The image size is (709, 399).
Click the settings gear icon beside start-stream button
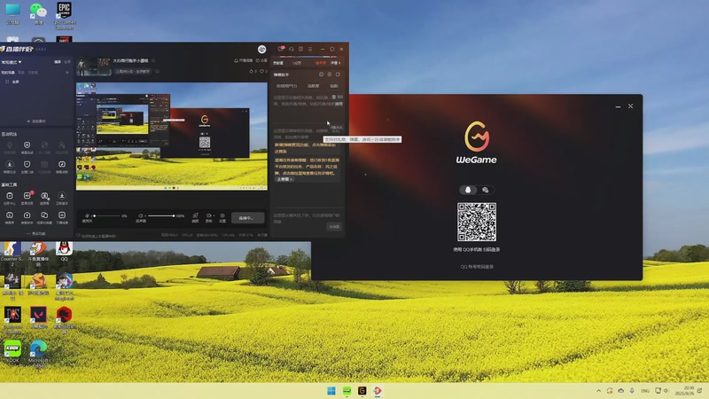222,217
